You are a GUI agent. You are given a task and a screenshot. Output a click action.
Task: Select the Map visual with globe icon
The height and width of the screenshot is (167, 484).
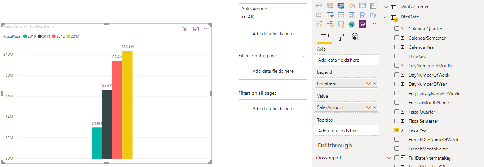(x=319, y=6)
